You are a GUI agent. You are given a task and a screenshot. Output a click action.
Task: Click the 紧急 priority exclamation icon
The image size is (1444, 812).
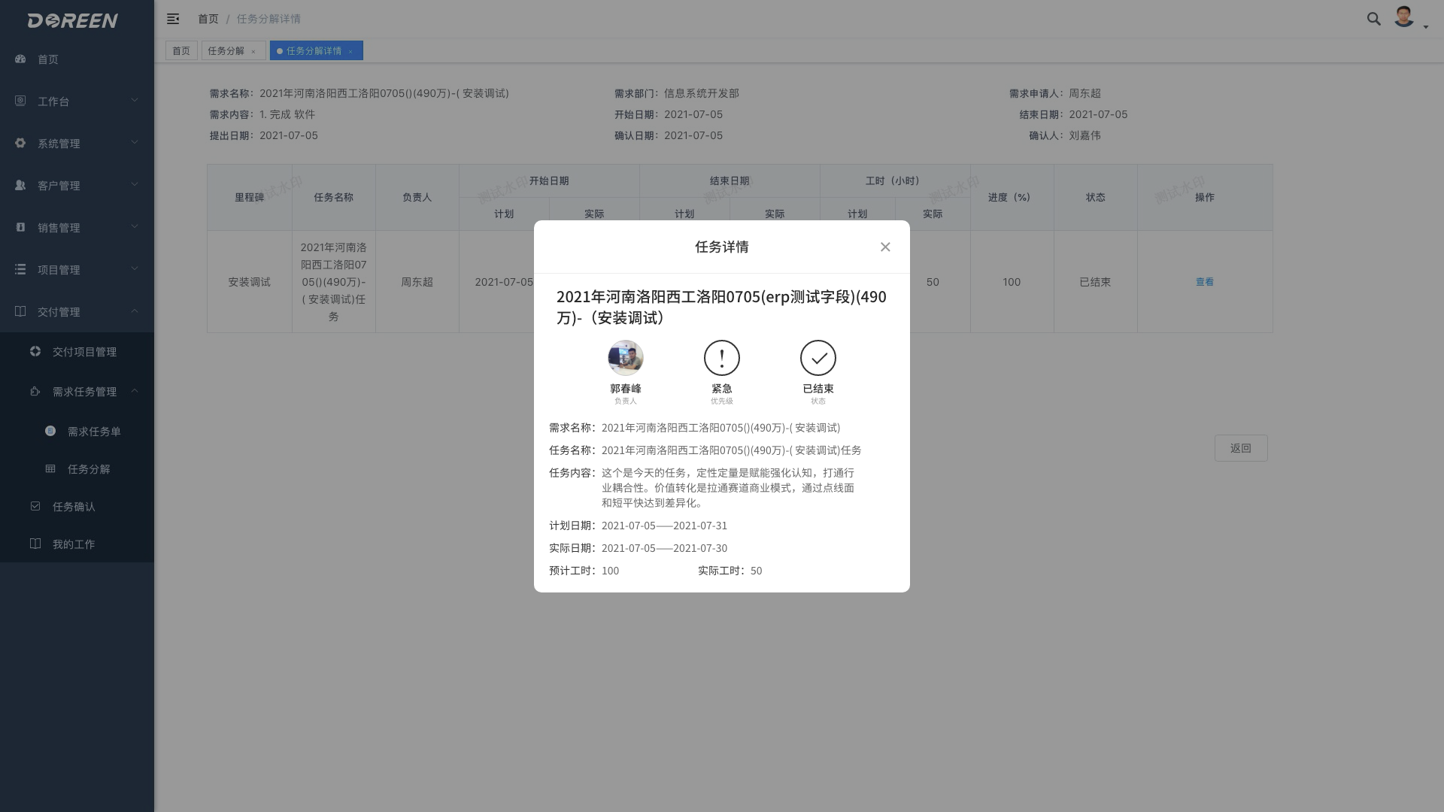pyautogui.click(x=722, y=358)
